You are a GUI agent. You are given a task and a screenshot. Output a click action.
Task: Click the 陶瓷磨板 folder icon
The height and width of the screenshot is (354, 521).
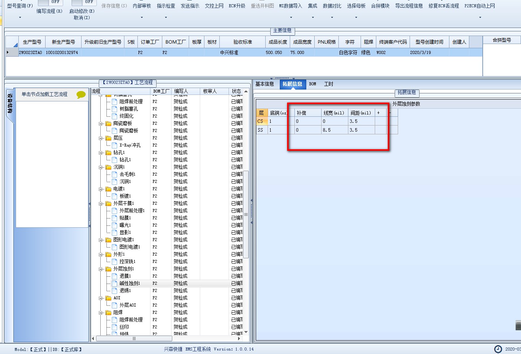point(108,123)
